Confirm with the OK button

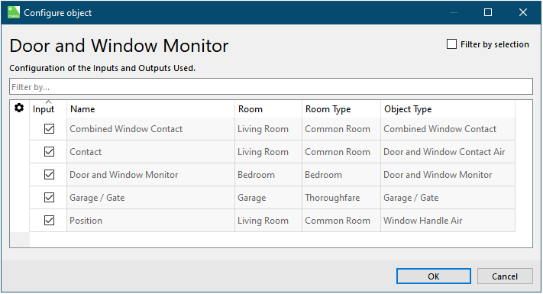point(434,276)
